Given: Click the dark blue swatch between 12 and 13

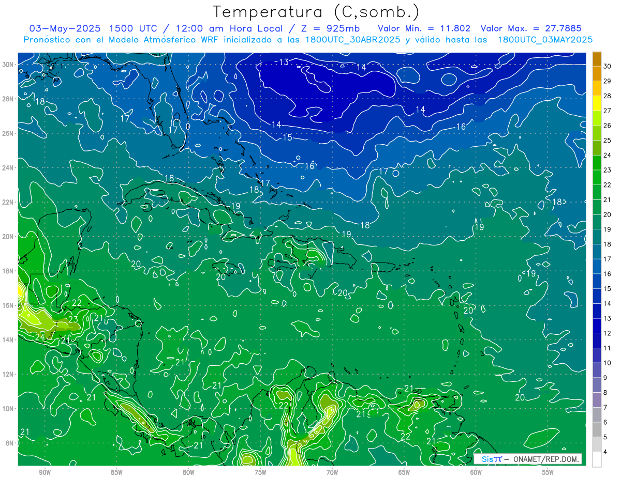Looking at the screenshot, I should click(x=597, y=326).
